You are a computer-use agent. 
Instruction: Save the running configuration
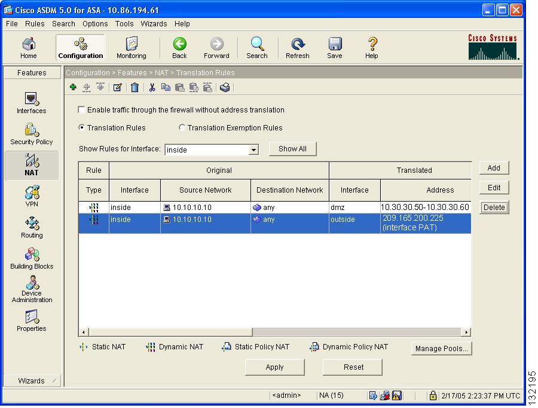coord(335,48)
